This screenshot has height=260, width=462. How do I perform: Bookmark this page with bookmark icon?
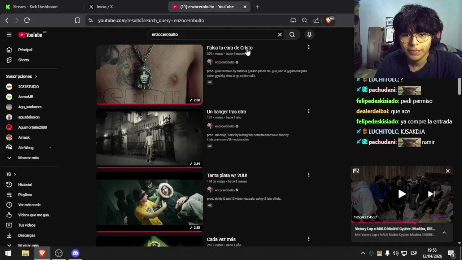point(77,21)
